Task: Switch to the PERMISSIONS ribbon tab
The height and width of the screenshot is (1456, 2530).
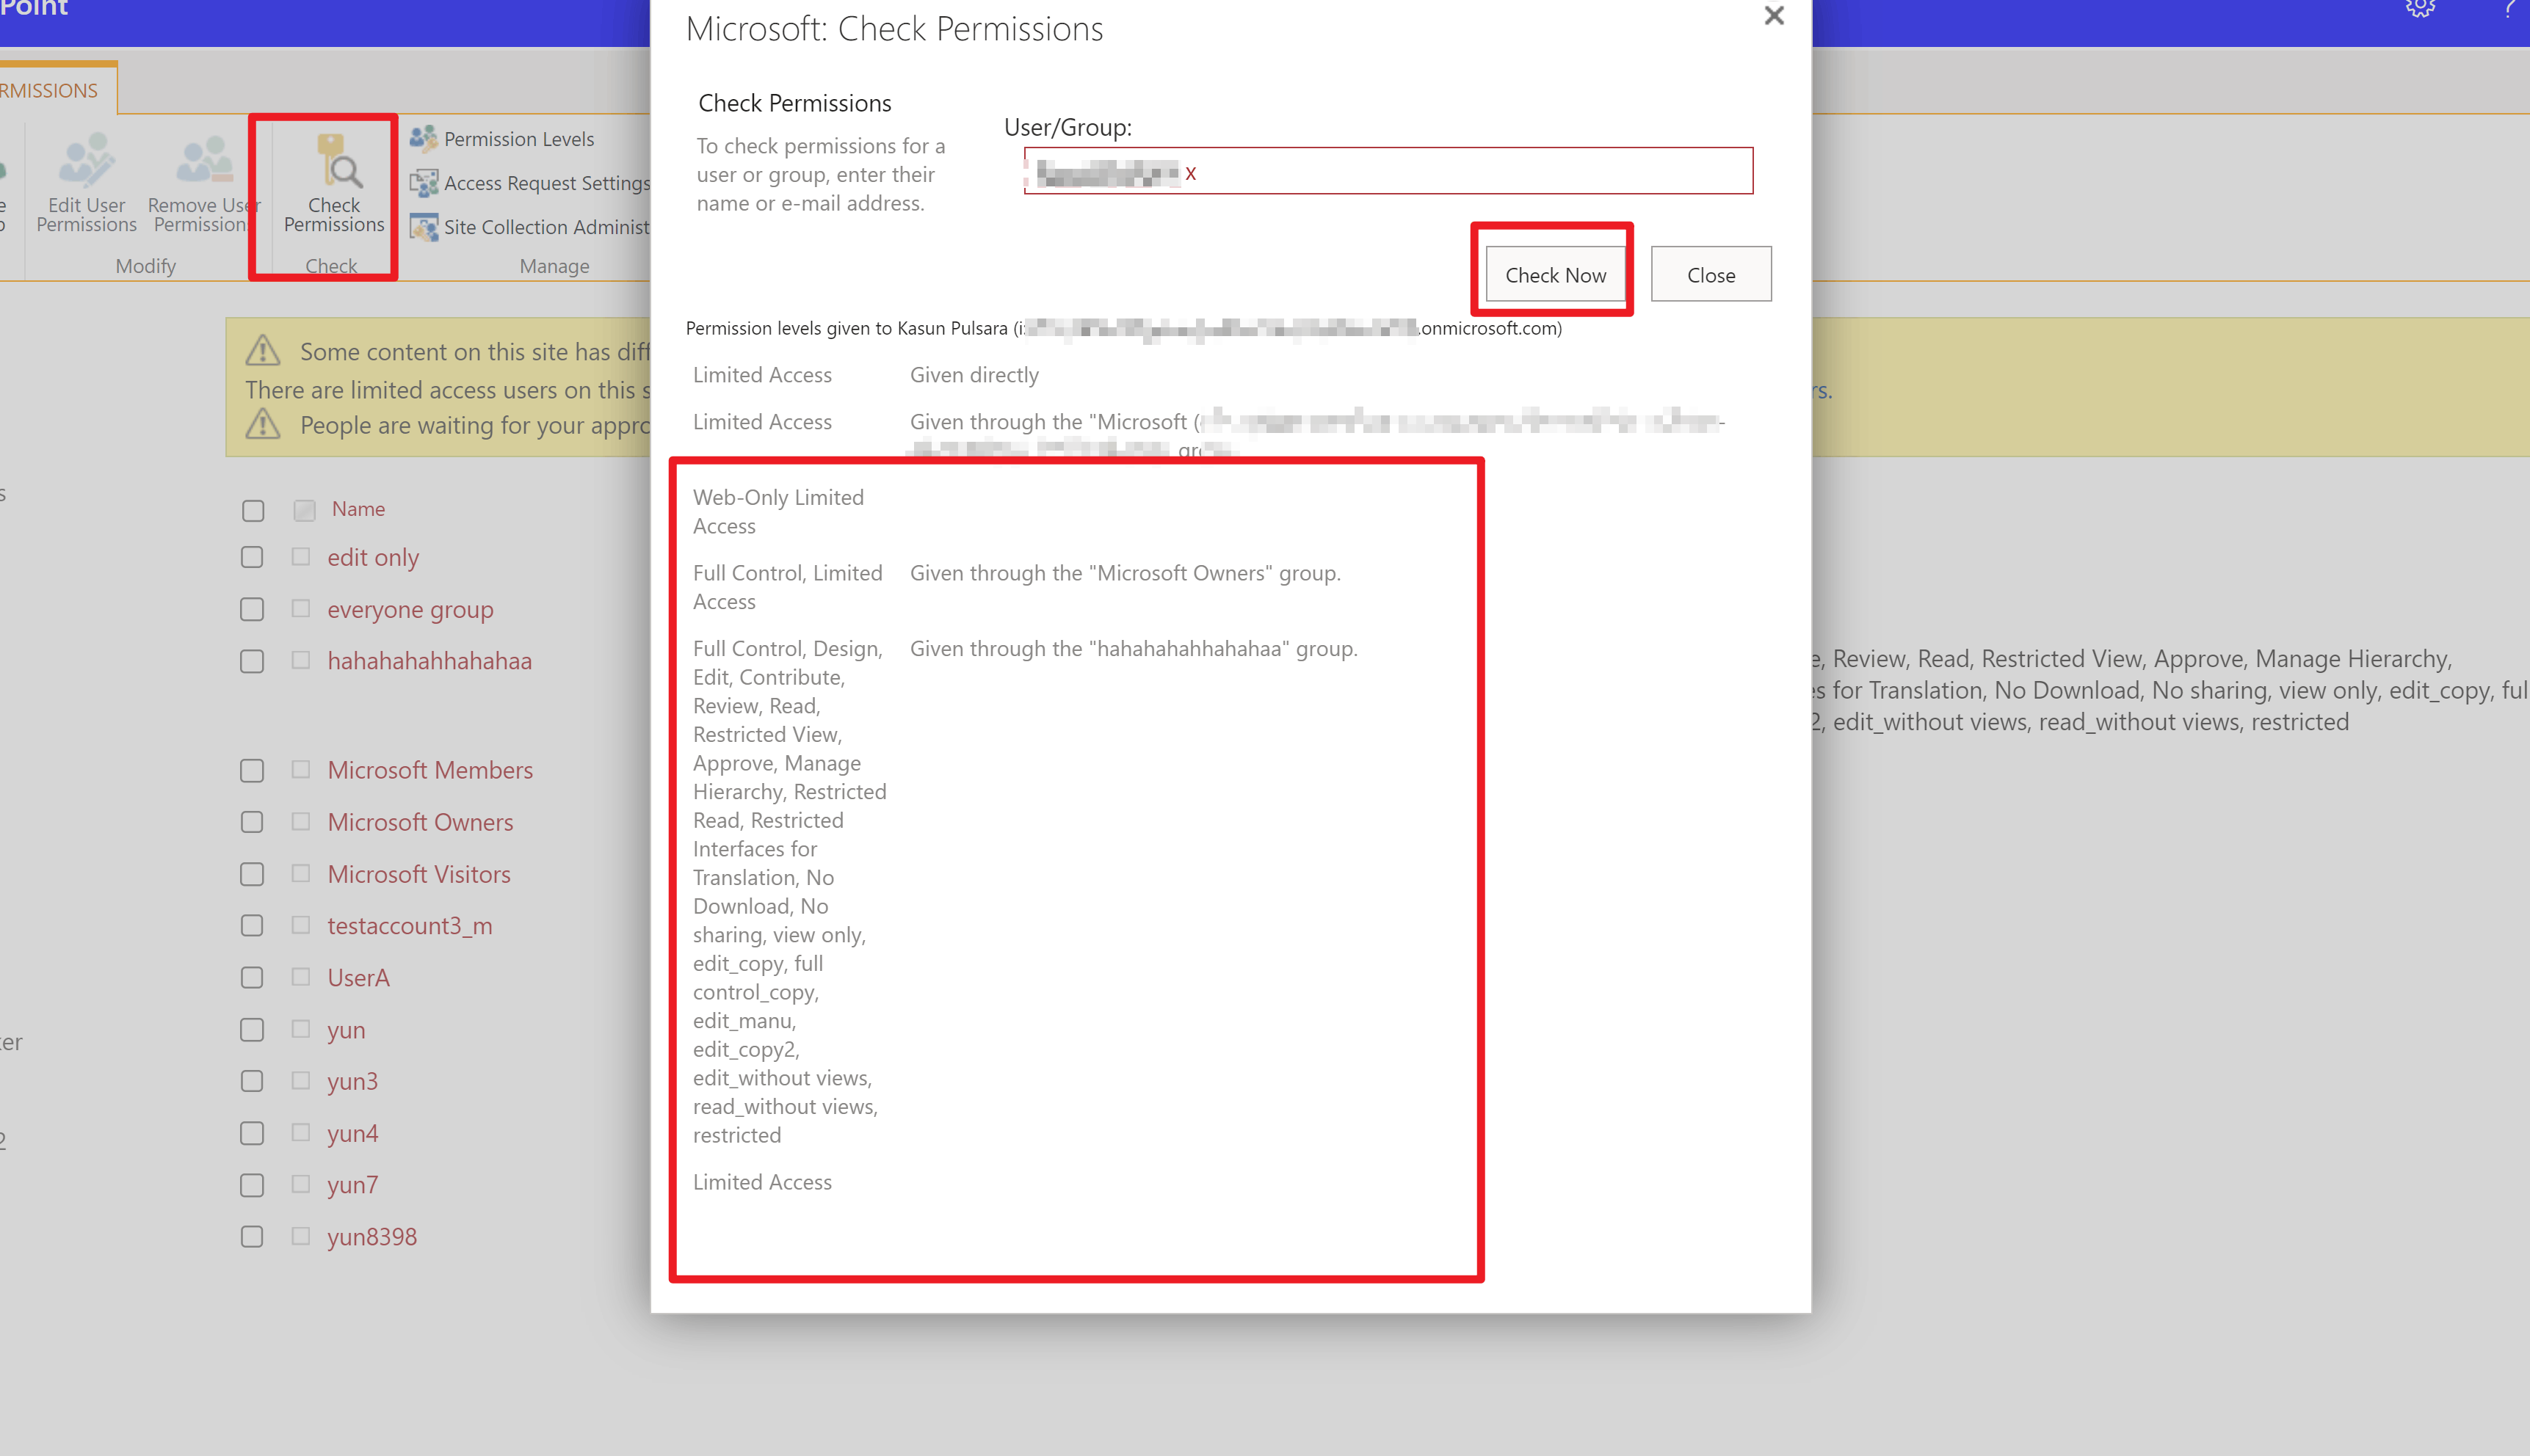Action: click(x=50, y=90)
